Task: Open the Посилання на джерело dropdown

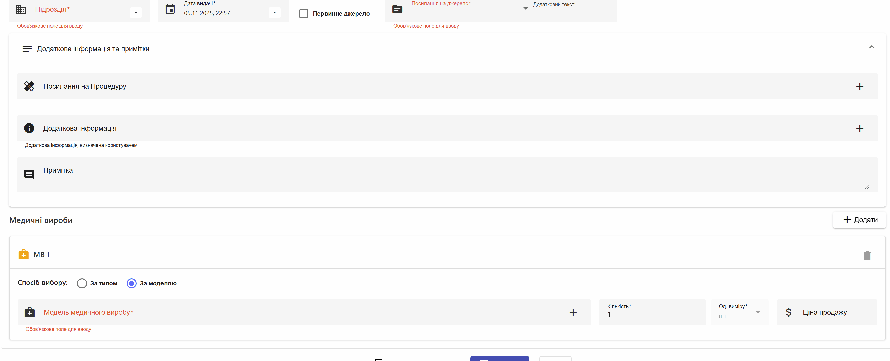Action: coord(525,8)
